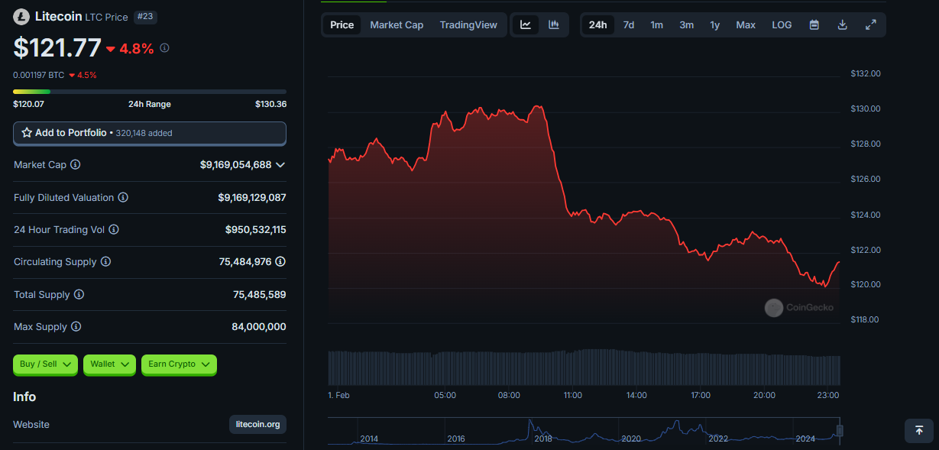The image size is (939, 450).
Task: Select the Market Cap chart tab
Action: pos(397,24)
